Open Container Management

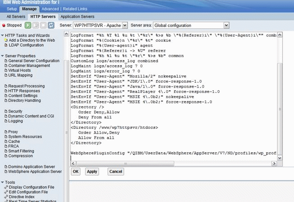(29, 66)
